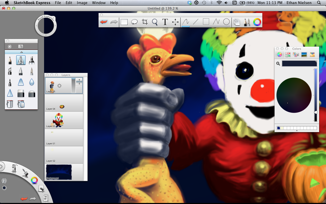Viewport: 326px width, 204px height.
Task: Pick the Ballpoint pen brush
Action: [21, 71]
